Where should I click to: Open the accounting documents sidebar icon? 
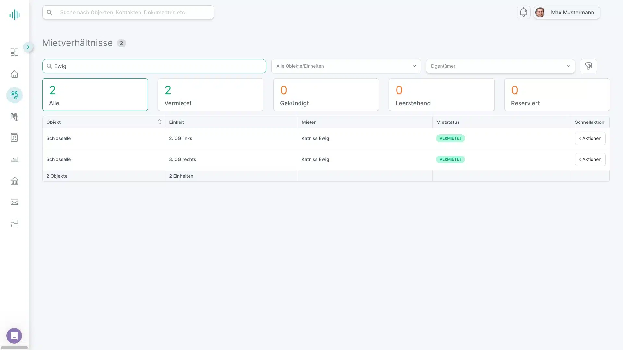(15, 117)
